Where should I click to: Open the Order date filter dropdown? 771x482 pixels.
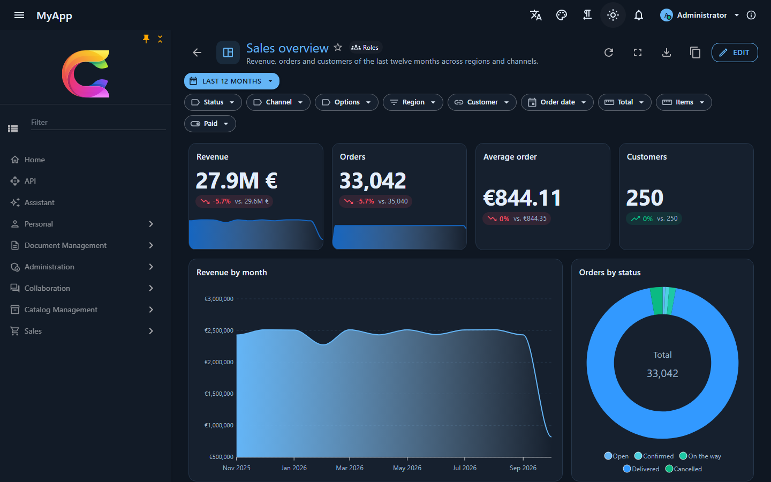[x=557, y=102]
